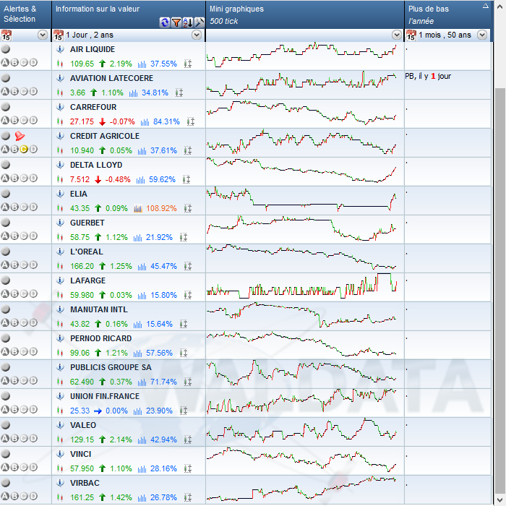
Task: Click the range icon after AIR LIQUIDE 37.55%
Action: tap(188, 64)
